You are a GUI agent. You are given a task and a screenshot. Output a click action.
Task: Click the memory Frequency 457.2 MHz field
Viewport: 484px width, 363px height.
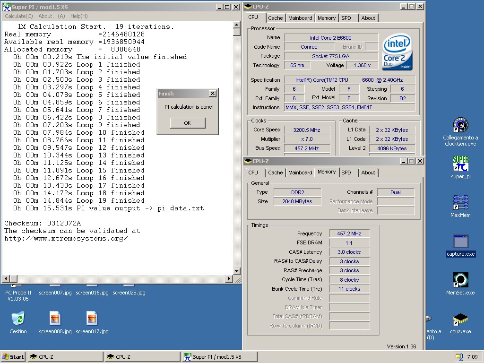click(x=349, y=233)
